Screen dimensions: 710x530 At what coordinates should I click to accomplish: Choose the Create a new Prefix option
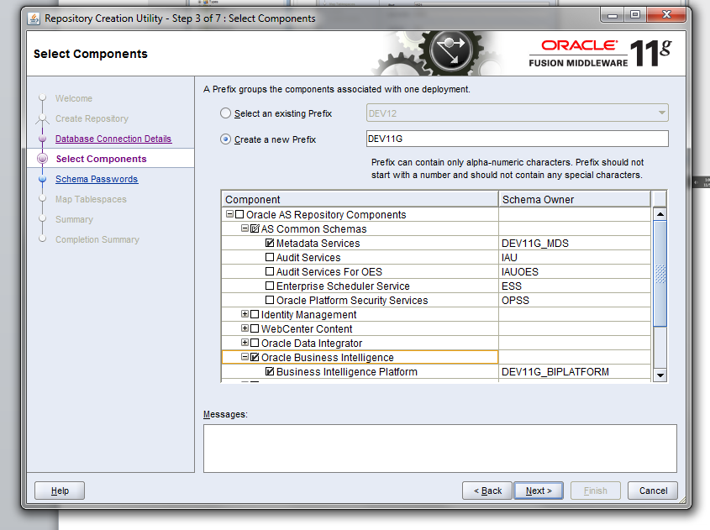[x=225, y=139]
